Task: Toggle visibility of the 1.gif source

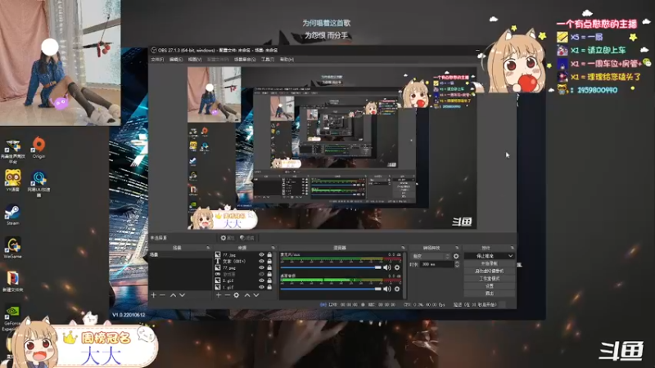Action: (261, 287)
